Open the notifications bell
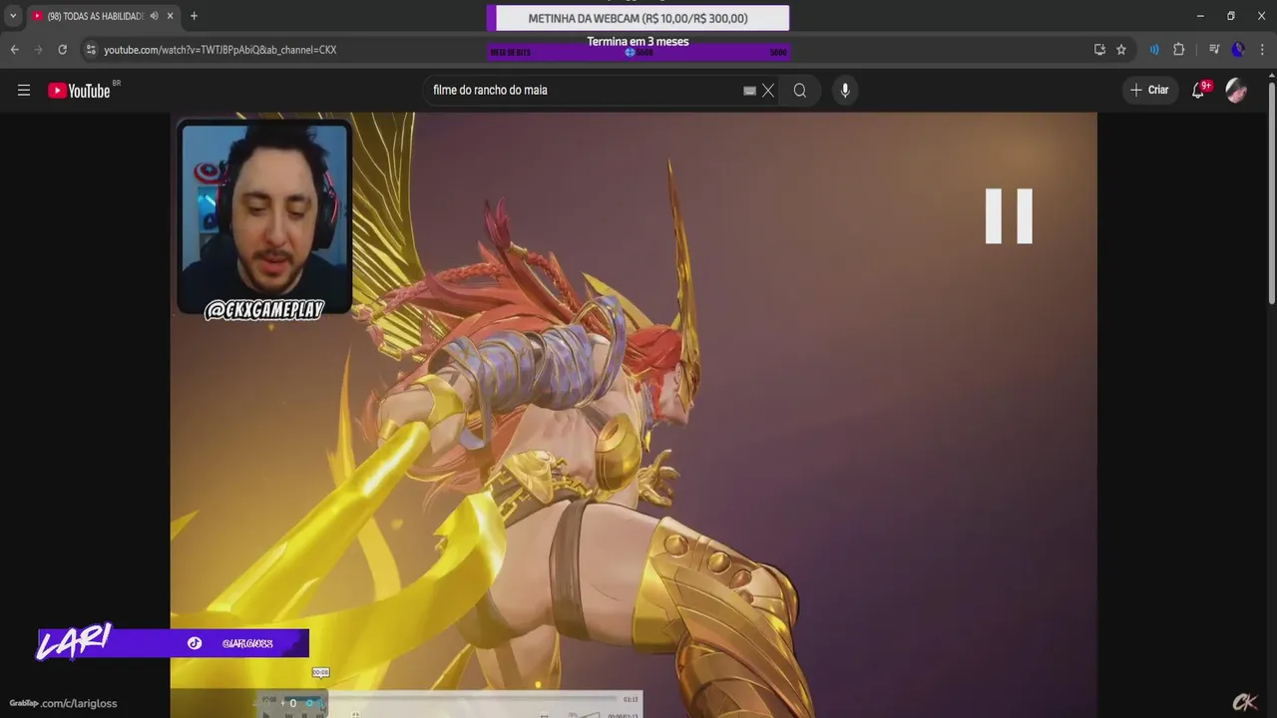 1200,90
